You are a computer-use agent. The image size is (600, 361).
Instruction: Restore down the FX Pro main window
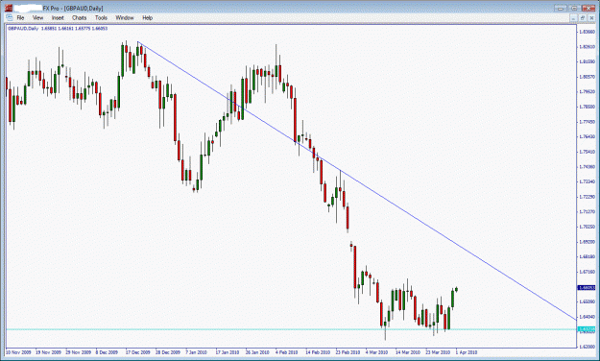pos(574,8)
